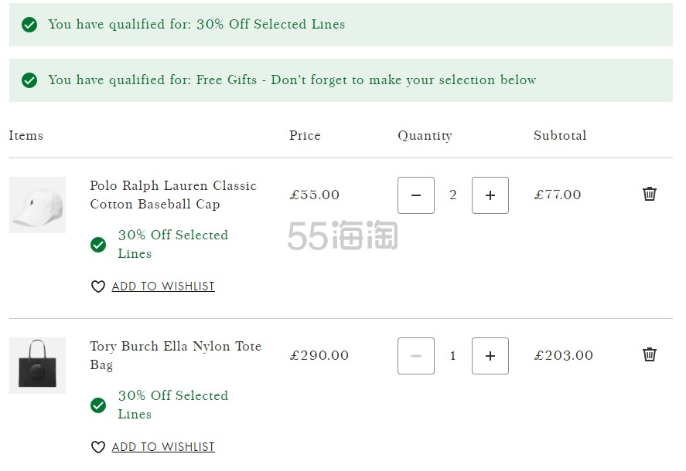Click disabled minus button for tote bag
The width and height of the screenshot is (686, 471).
415,356
